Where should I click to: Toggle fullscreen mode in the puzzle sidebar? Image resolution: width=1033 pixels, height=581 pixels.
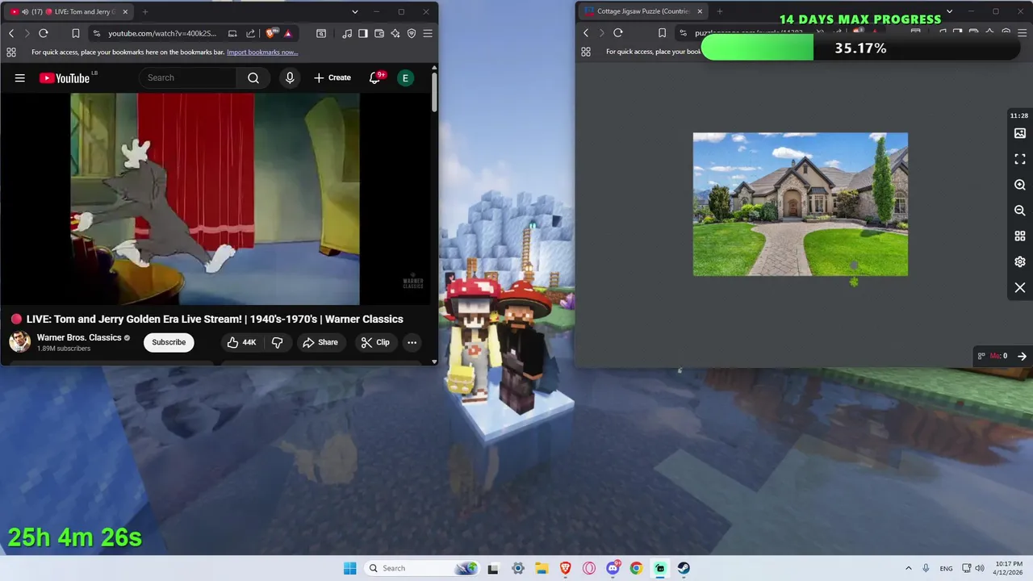pyautogui.click(x=1020, y=159)
